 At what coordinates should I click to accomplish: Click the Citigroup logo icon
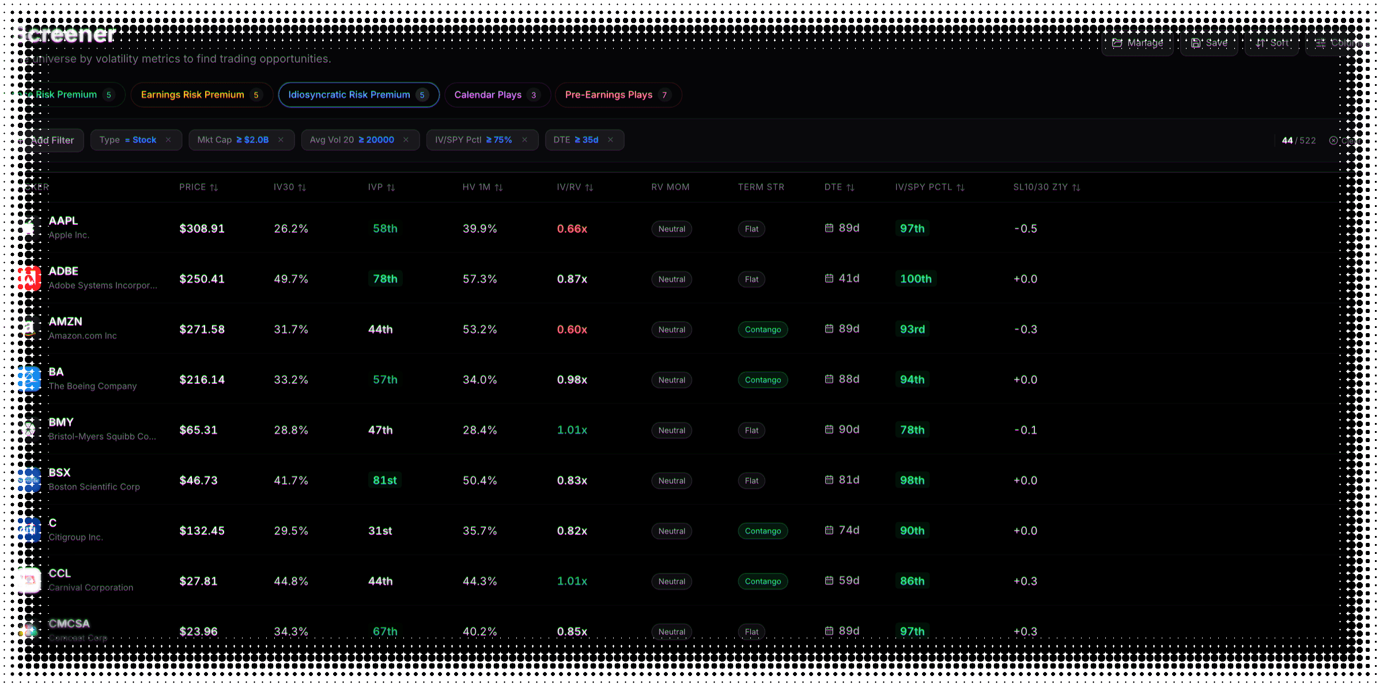pyautogui.click(x=29, y=531)
